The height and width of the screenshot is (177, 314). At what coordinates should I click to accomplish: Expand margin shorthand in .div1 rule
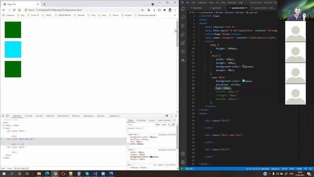(x=139, y=159)
